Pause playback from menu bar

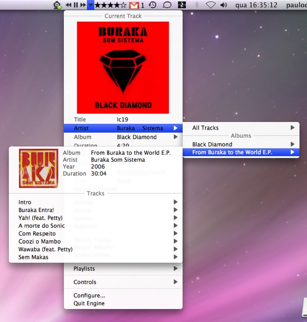(x=76, y=5)
